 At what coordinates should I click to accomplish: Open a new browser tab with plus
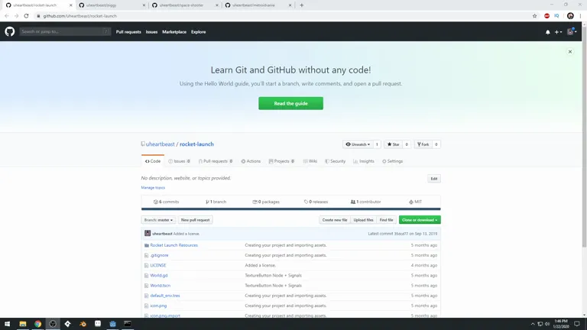(x=302, y=5)
